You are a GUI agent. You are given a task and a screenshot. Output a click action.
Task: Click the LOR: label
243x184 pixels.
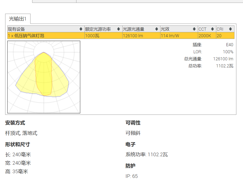coord(198,52)
